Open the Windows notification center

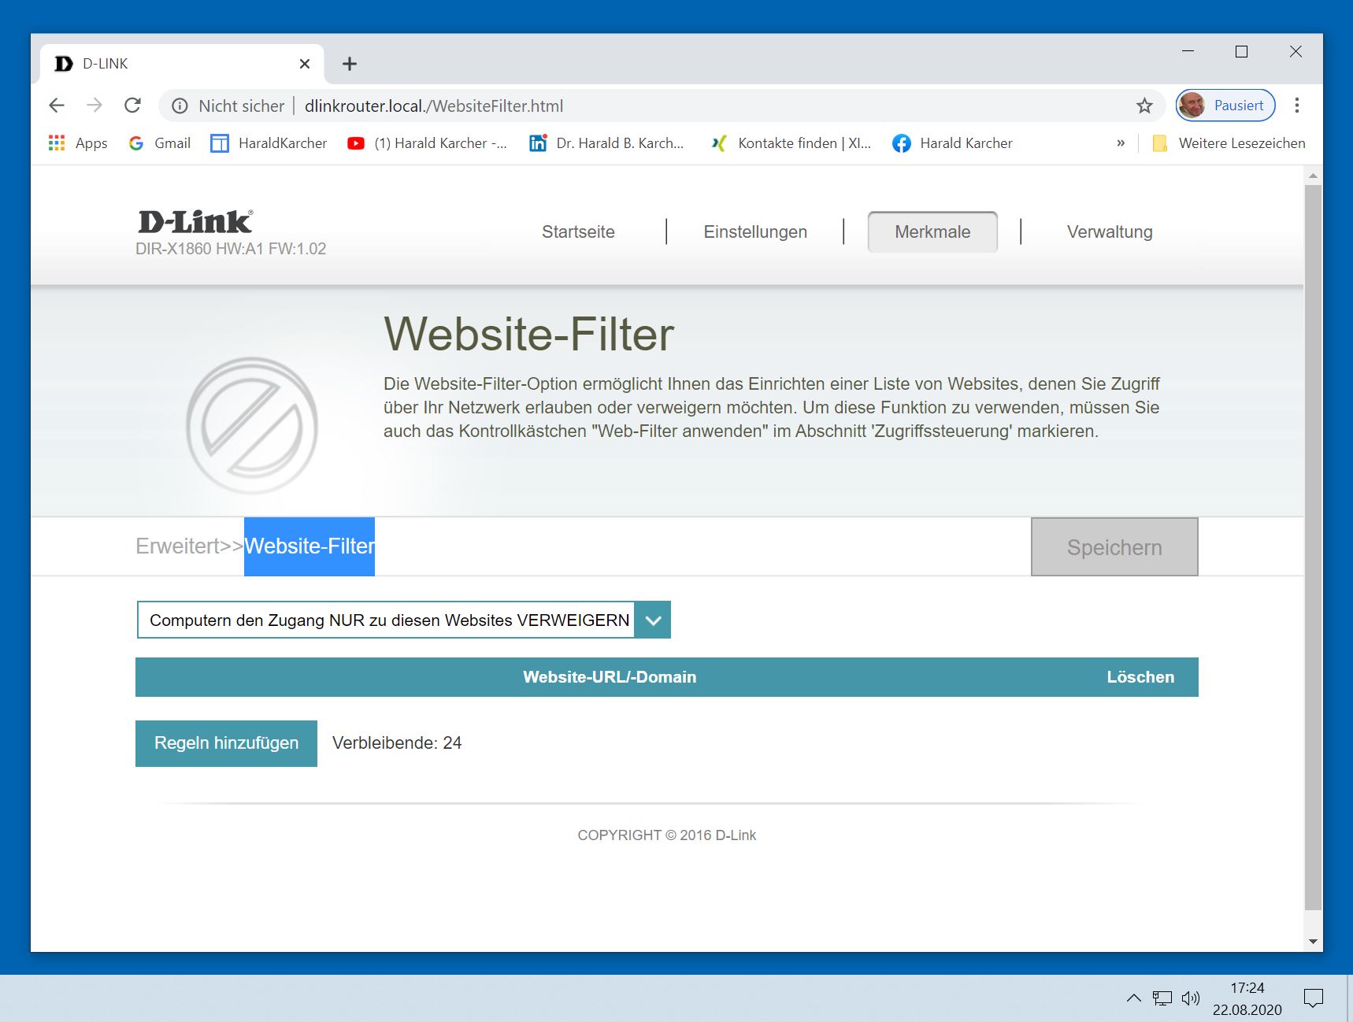point(1314,998)
